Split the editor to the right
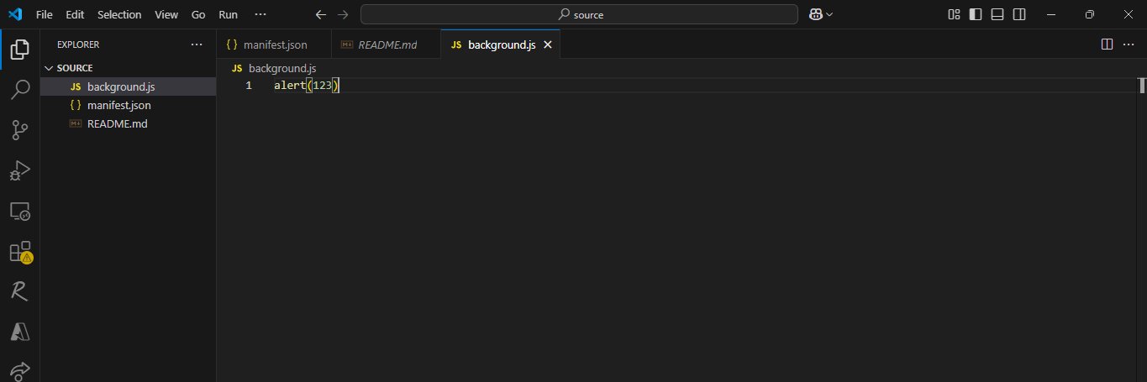Image resolution: width=1147 pixels, height=382 pixels. (1107, 44)
